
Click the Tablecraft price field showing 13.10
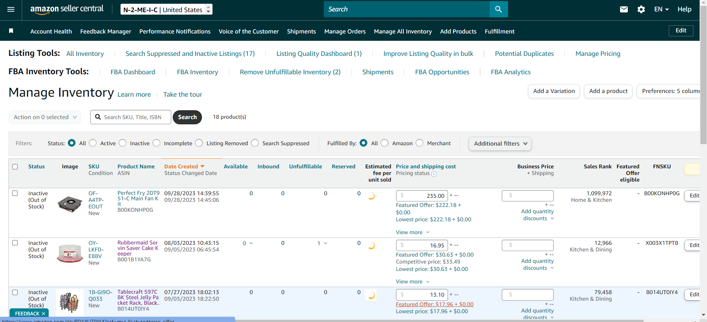(x=422, y=295)
